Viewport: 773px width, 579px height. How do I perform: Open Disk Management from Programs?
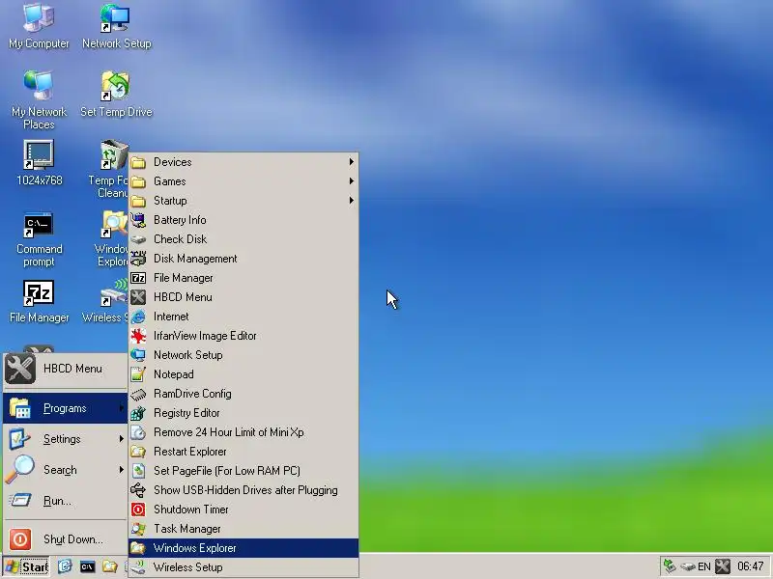pyautogui.click(x=243, y=259)
